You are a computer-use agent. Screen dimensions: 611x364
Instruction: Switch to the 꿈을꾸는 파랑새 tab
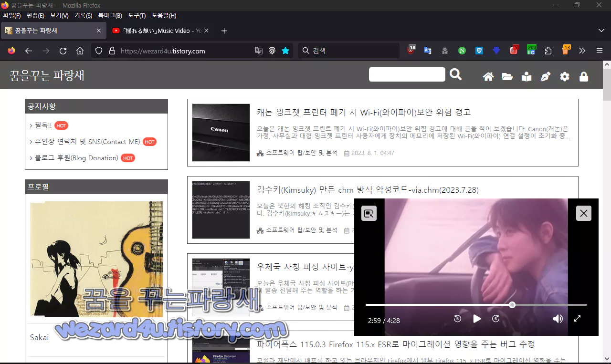[x=53, y=31]
